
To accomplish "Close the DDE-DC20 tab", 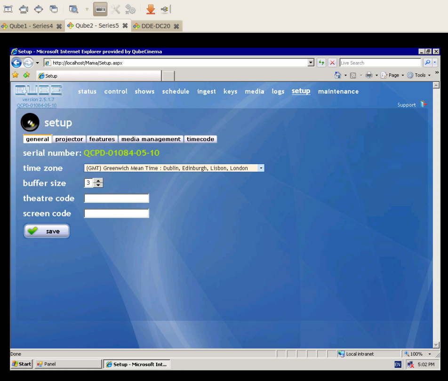I will tap(176, 26).
